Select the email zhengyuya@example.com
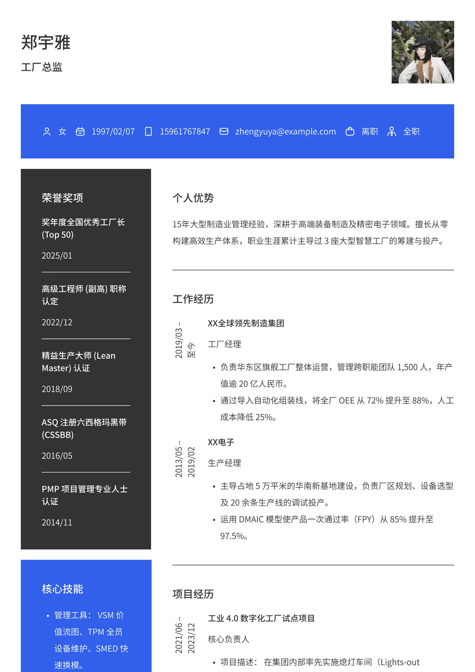 [285, 131]
